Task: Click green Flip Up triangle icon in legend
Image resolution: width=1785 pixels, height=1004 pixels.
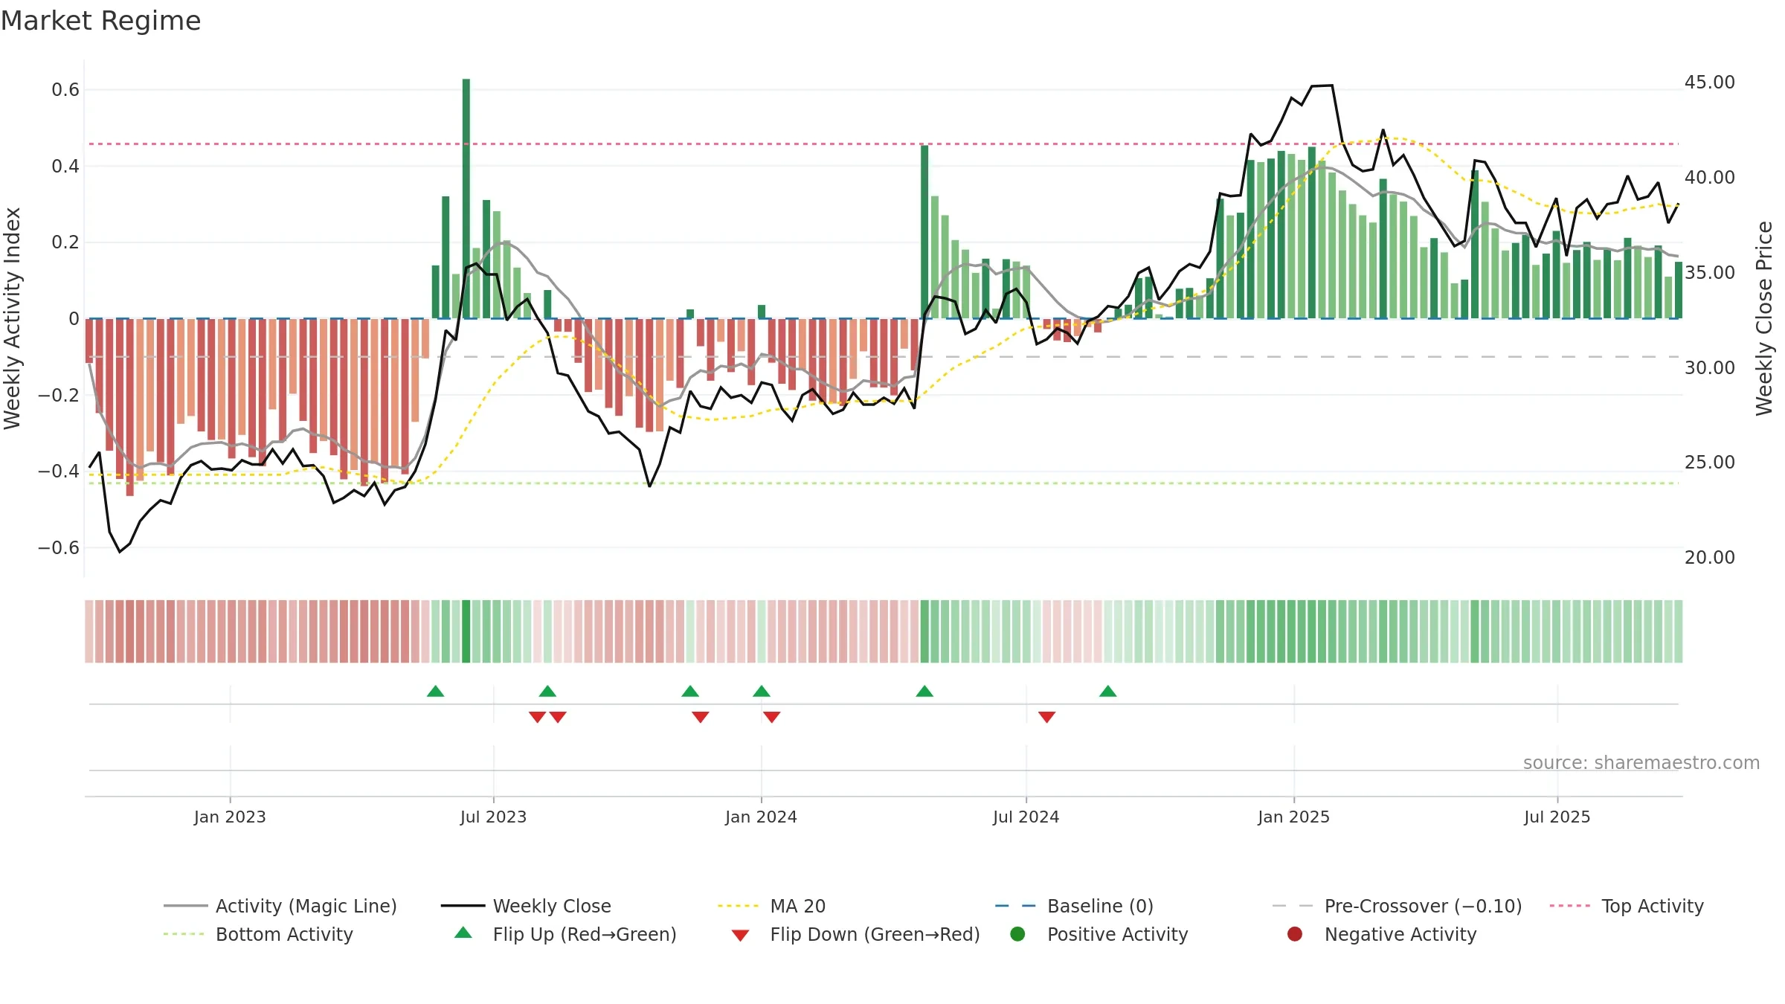Action: point(463,933)
